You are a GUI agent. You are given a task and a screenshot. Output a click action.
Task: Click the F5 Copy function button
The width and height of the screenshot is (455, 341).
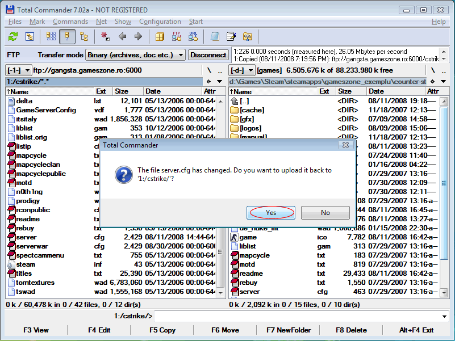coord(162,330)
